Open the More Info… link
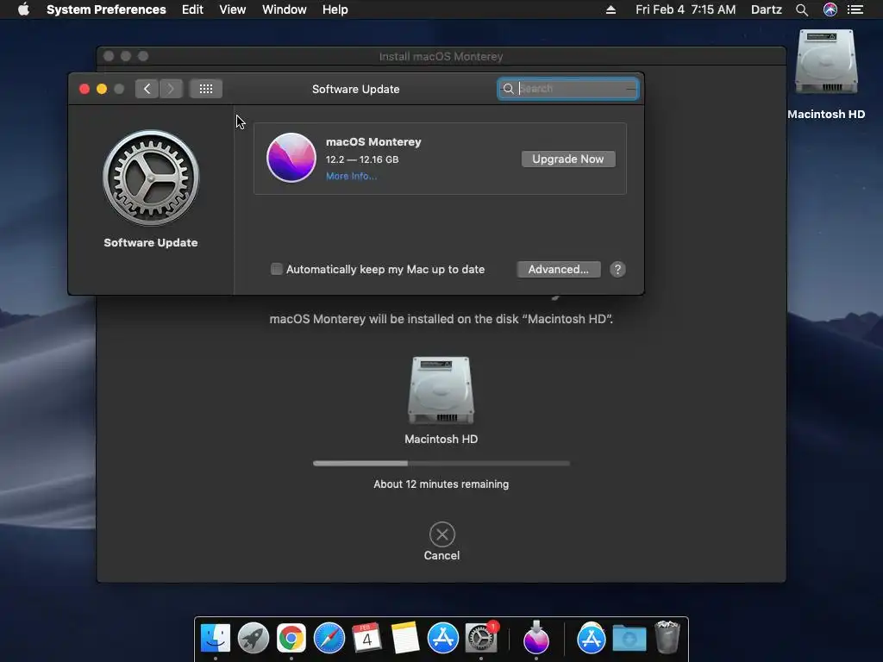883x662 pixels. [x=352, y=176]
